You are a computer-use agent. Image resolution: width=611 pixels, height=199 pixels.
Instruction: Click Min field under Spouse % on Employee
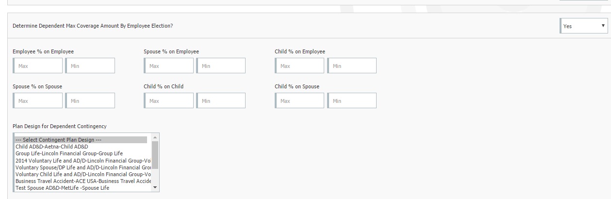click(221, 66)
